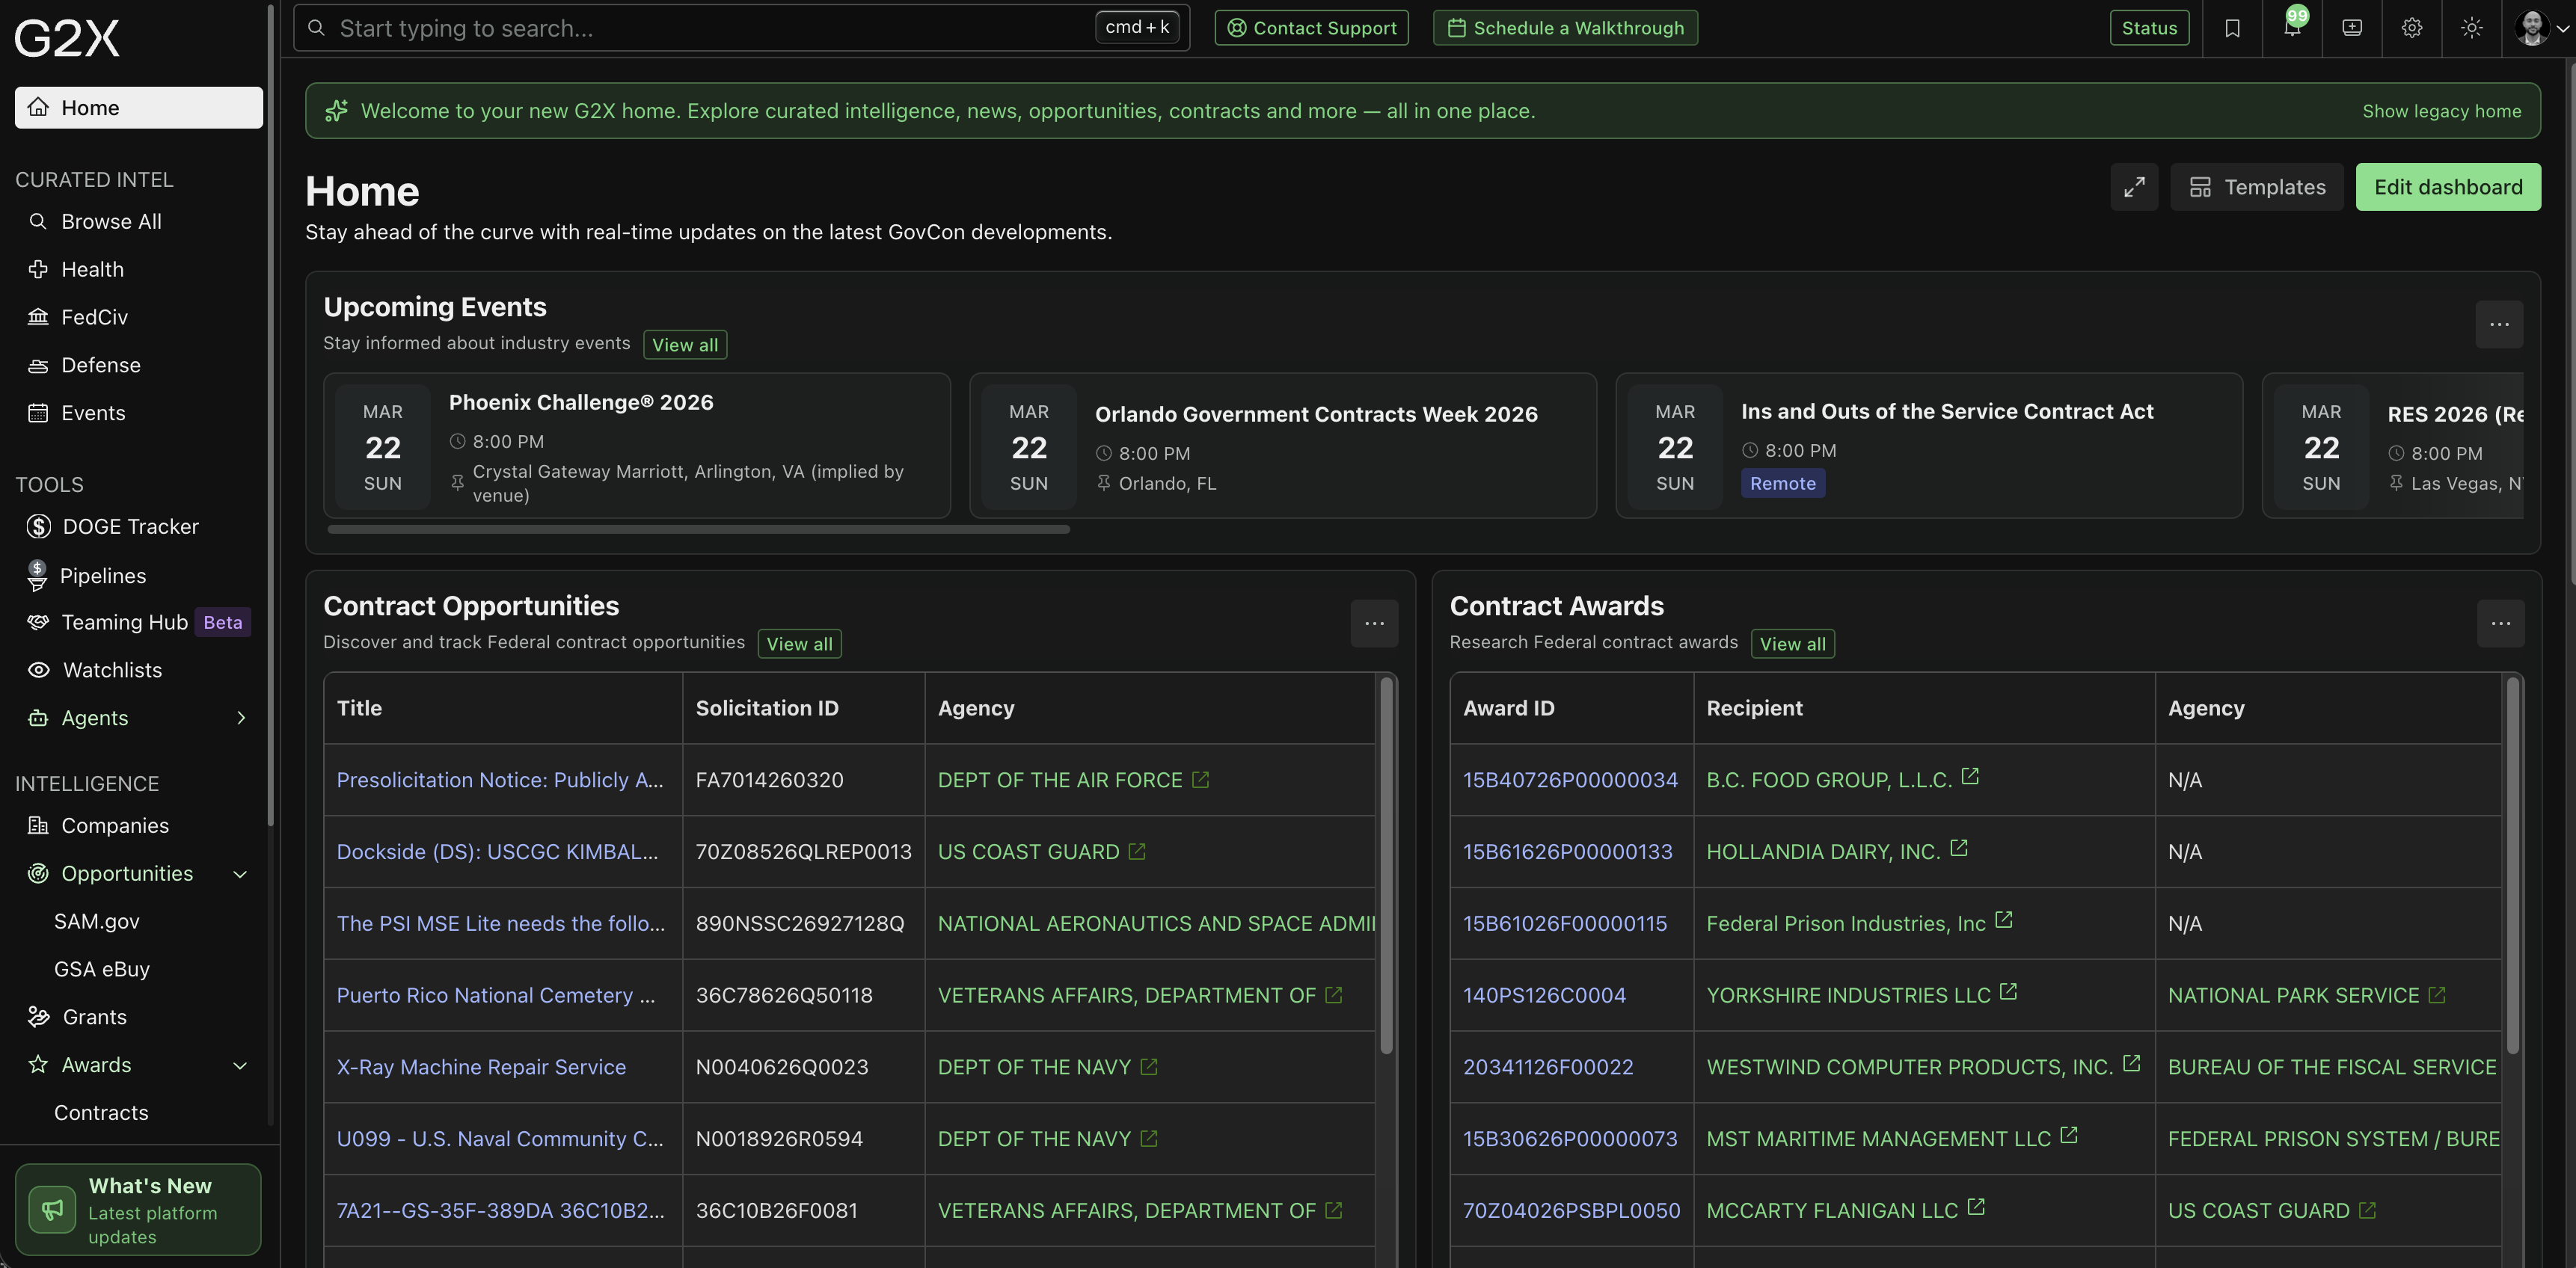Open Orlando Government Contracts Week 2026 event
Viewport: 2576px width, 1268px height.
1283,446
